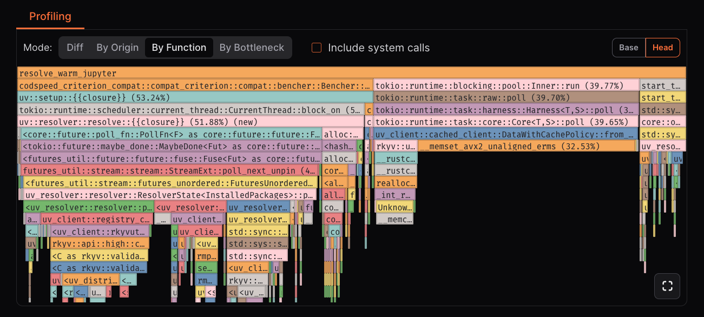704x317 pixels.
Task: Select the By Function mode
Action: pos(179,48)
